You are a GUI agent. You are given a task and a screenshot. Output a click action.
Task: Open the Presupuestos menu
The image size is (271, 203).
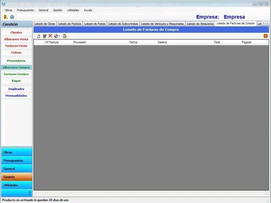tap(25, 10)
